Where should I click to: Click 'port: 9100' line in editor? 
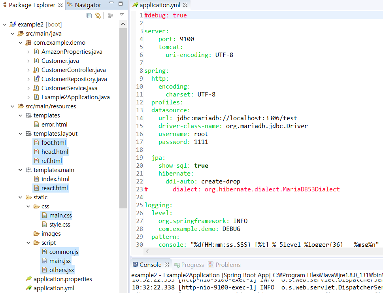point(176,39)
